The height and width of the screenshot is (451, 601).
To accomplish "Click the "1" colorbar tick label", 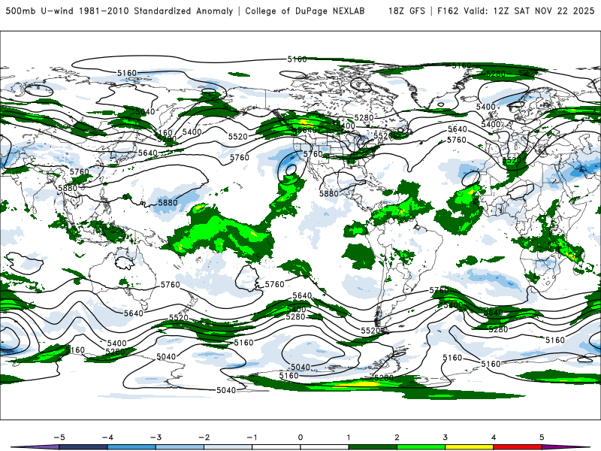I will tap(349, 437).
